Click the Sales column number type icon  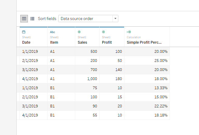pyautogui.click(x=79, y=32)
